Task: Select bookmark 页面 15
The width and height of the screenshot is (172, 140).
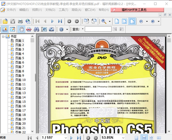Action: (x=20, y=102)
